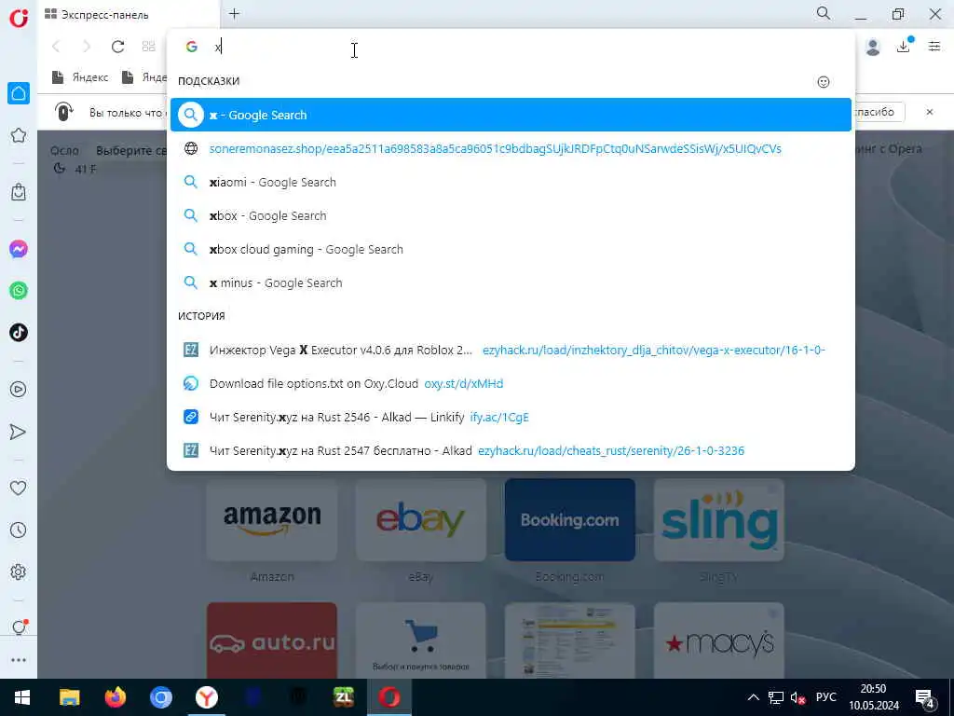Open the shopping cart speed dial tile
Viewport: 954px width, 716px height.
pyautogui.click(x=420, y=640)
